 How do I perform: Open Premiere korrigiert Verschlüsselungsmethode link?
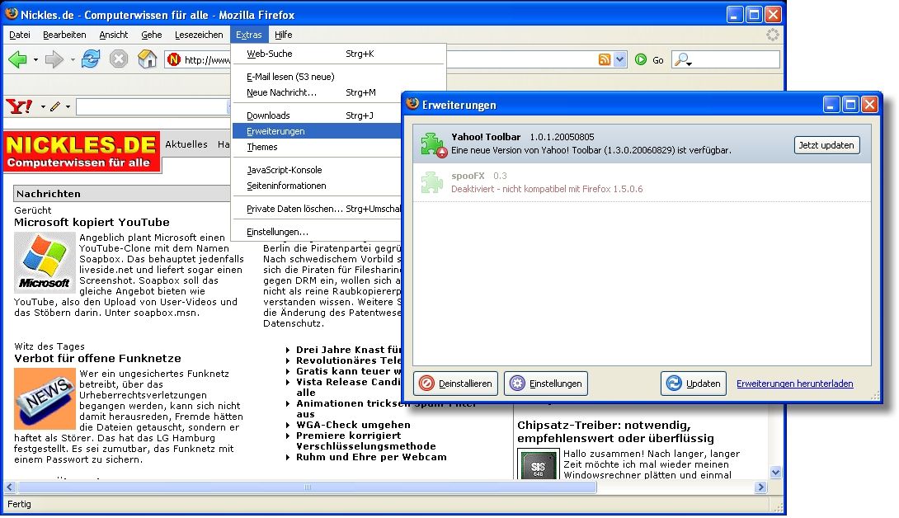click(x=366, y=440)
